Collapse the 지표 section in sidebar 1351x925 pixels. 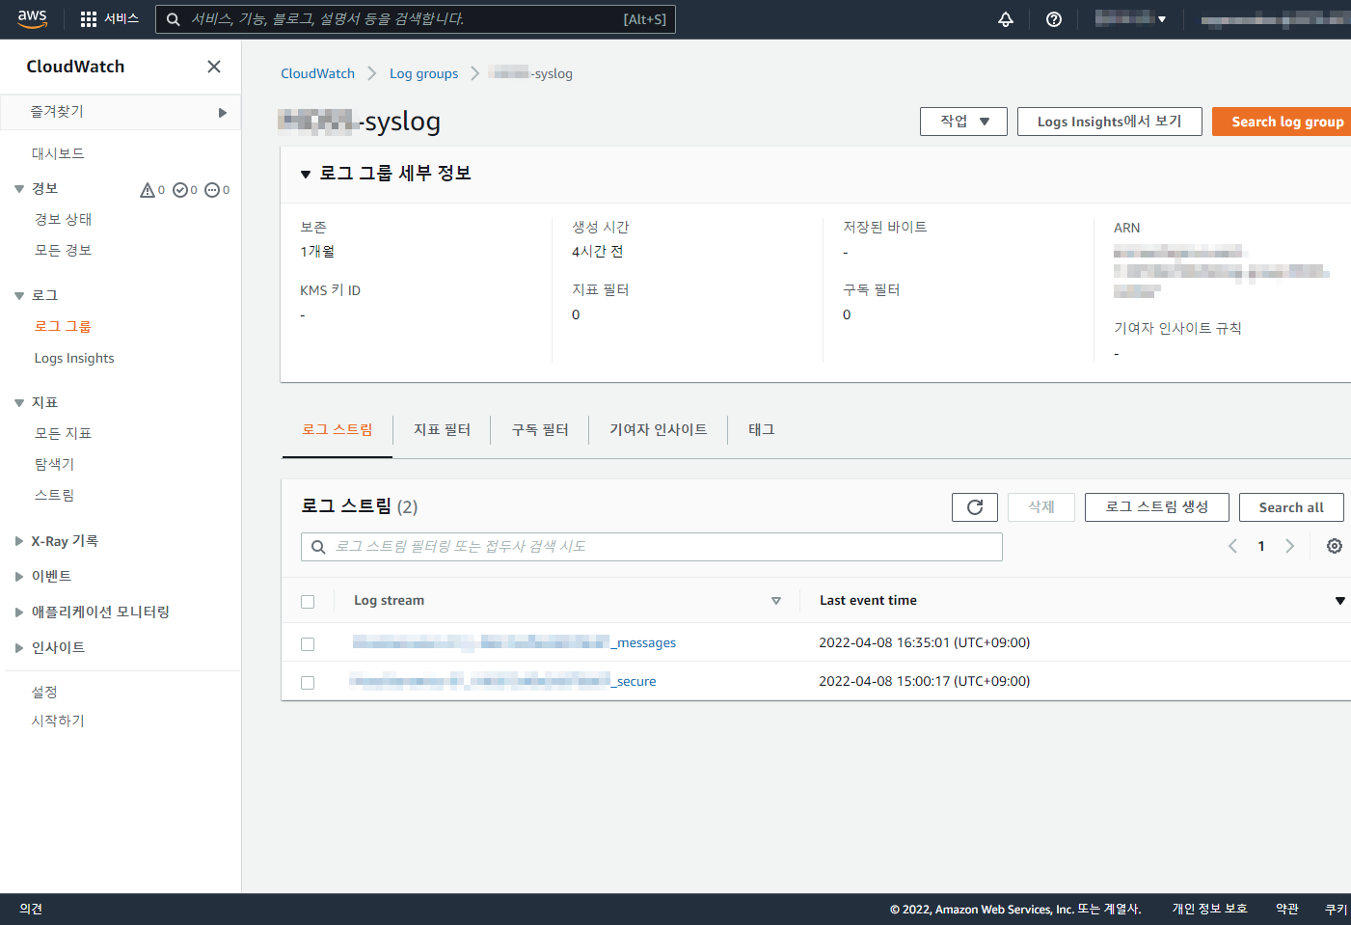pos(19,403)
